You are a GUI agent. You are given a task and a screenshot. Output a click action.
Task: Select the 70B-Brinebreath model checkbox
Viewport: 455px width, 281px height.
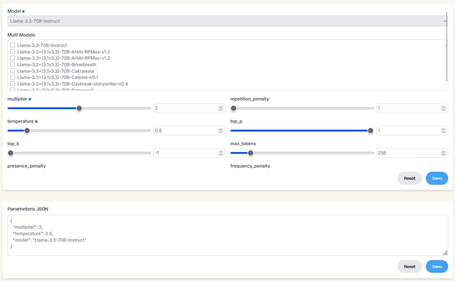click(x=12, y=64)
